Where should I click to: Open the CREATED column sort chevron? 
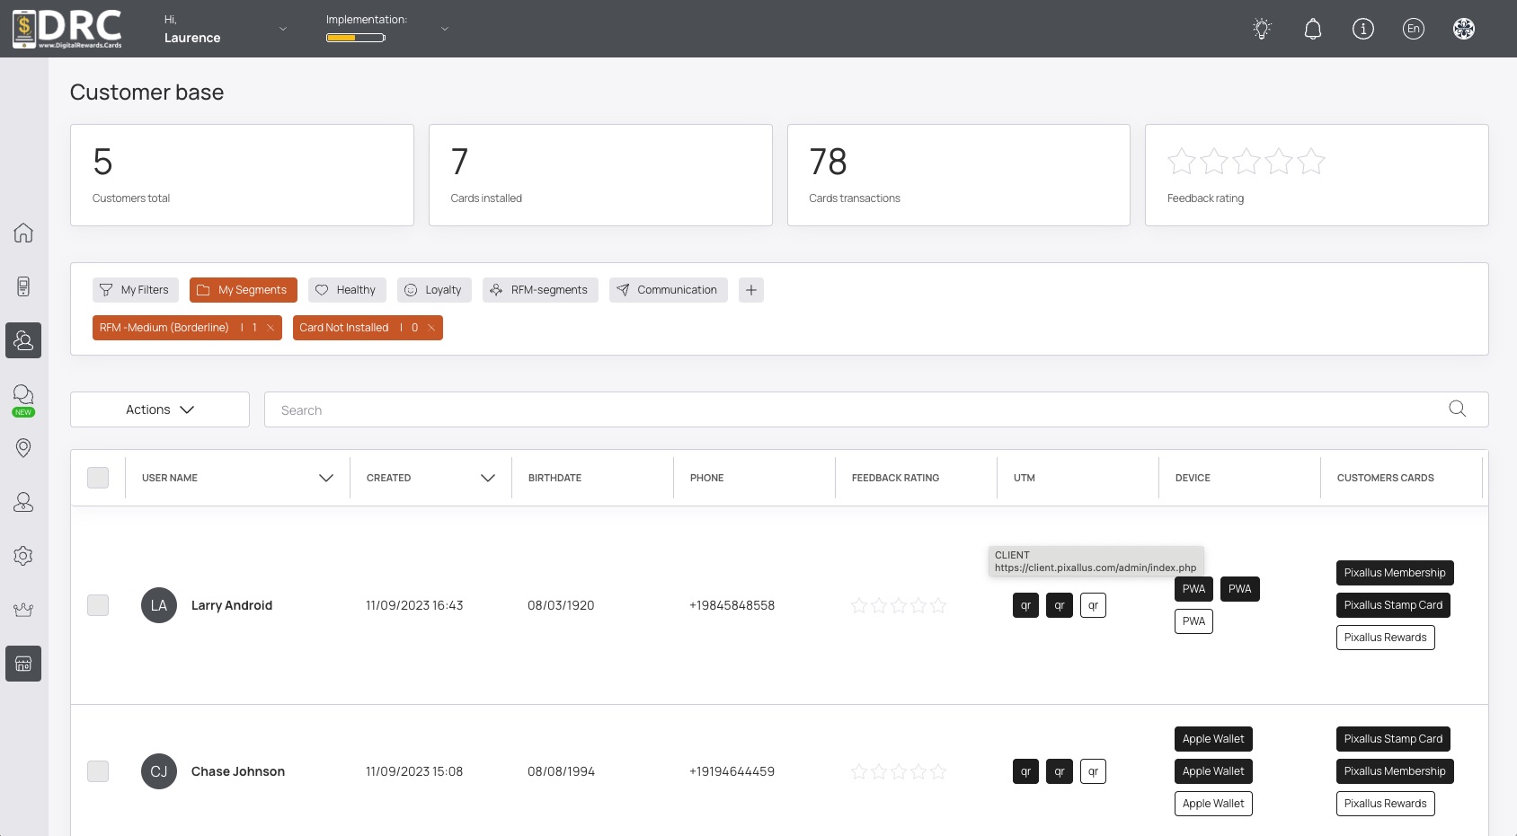click(488, 478)
